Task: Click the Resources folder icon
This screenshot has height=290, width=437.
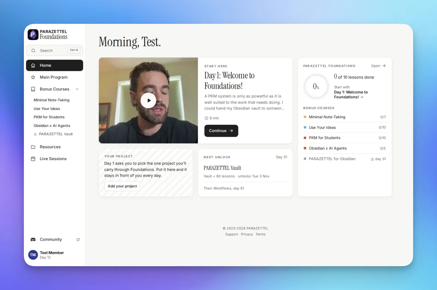Action: tap(33, 147)
